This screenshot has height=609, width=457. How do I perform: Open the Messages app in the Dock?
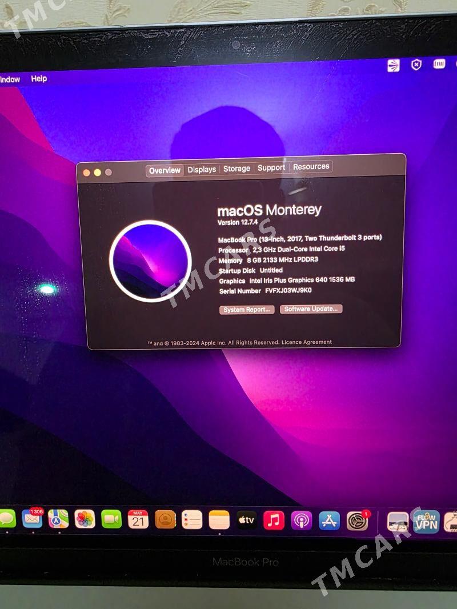7,519
